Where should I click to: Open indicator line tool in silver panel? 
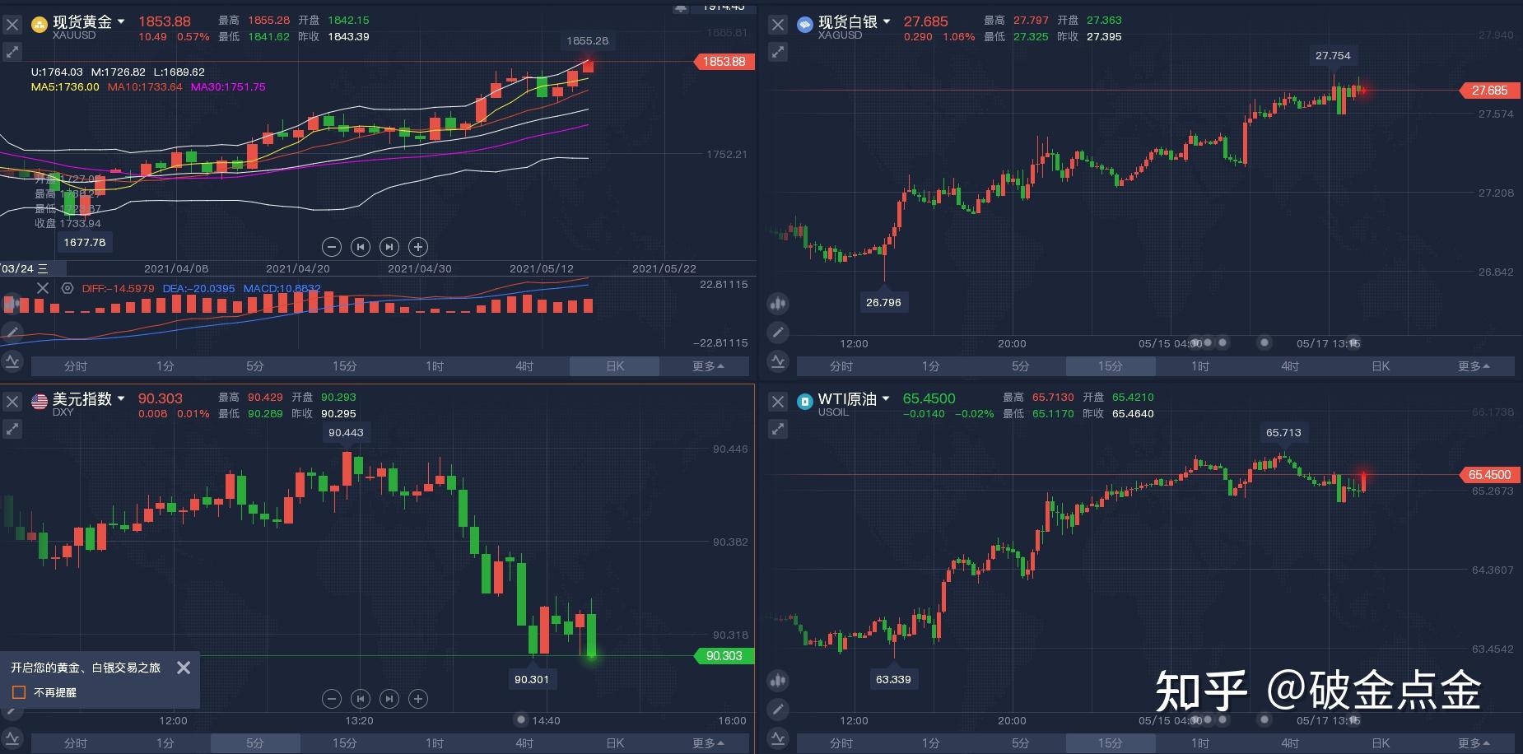click(x=778, y=361)
